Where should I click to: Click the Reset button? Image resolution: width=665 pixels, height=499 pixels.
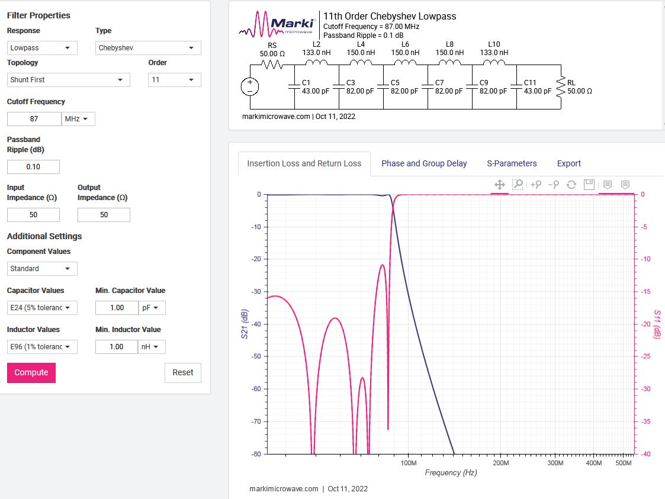click(183, 373)
